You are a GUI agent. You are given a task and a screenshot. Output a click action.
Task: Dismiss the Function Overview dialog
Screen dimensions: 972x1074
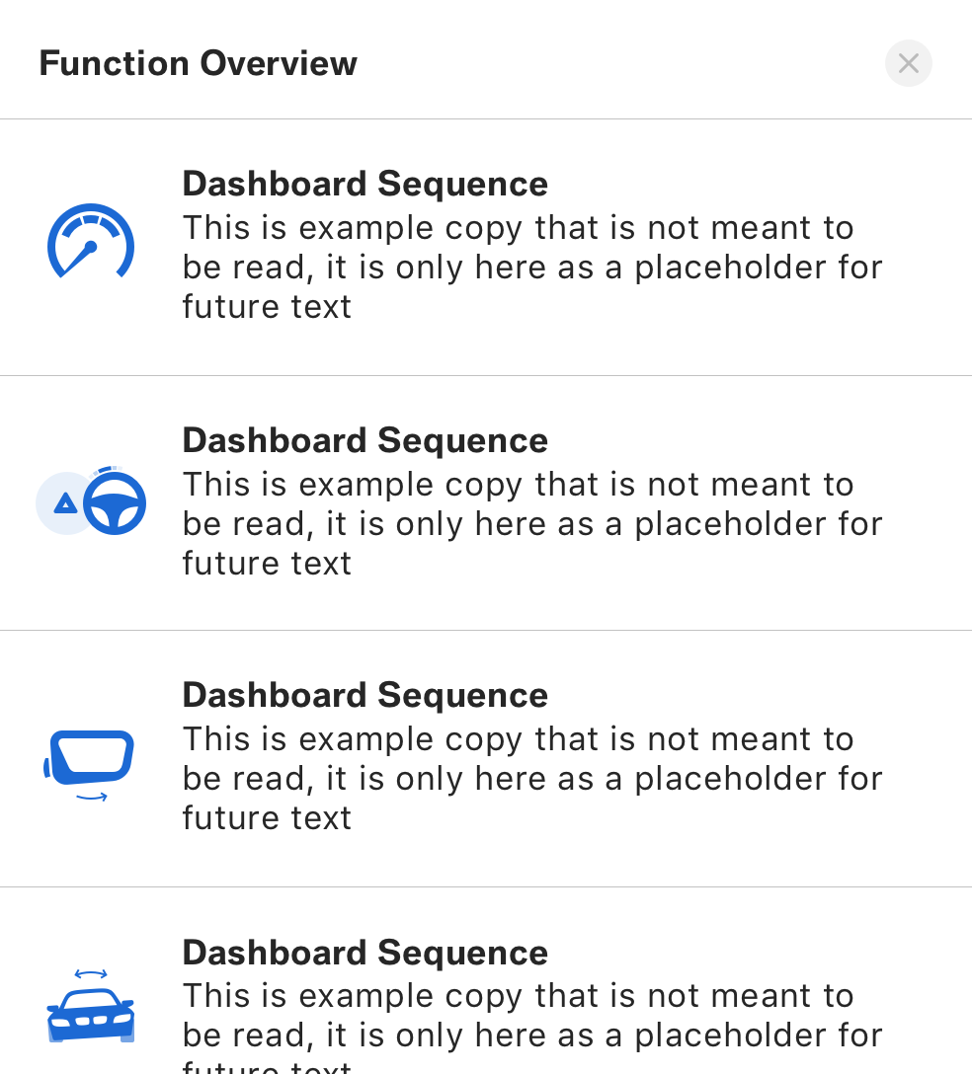coord(909,63)
